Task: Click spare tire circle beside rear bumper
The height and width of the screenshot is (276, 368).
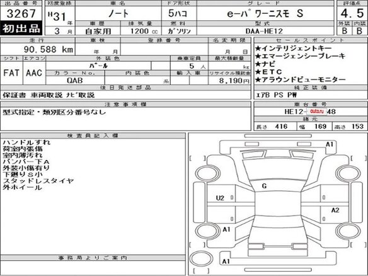Action: 201,259
